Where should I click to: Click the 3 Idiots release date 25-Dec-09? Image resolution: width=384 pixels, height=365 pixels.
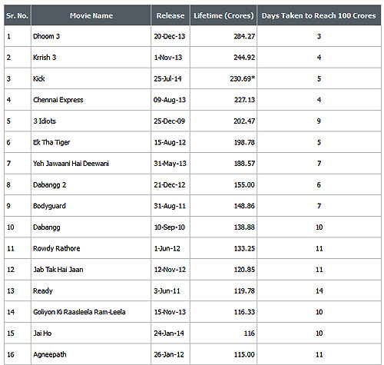tap(169, 121)
